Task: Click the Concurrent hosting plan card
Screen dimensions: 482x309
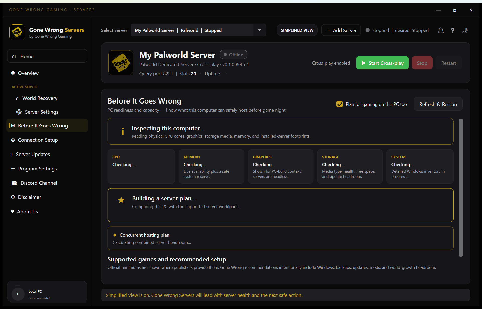Action: tap(281, 238)
